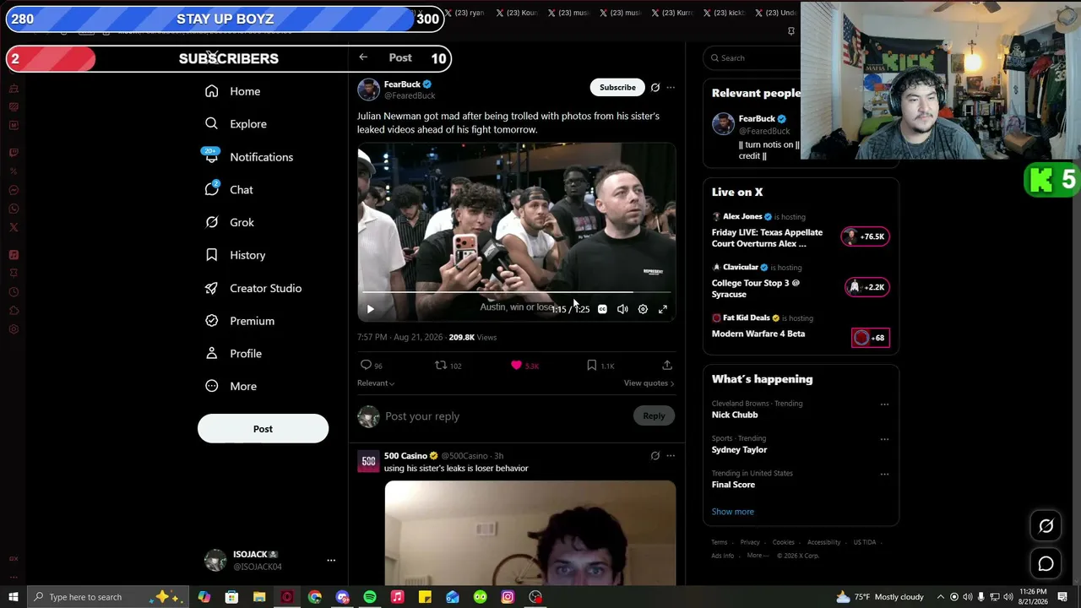
Task: Go back using the arrow beside Post
Action: [x=363, y=57]
